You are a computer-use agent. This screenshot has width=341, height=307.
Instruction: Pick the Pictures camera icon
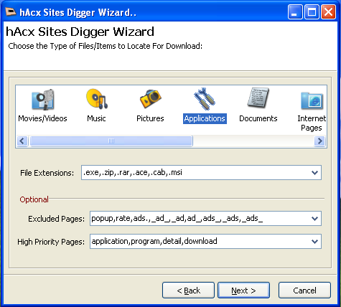pos(151,98)
